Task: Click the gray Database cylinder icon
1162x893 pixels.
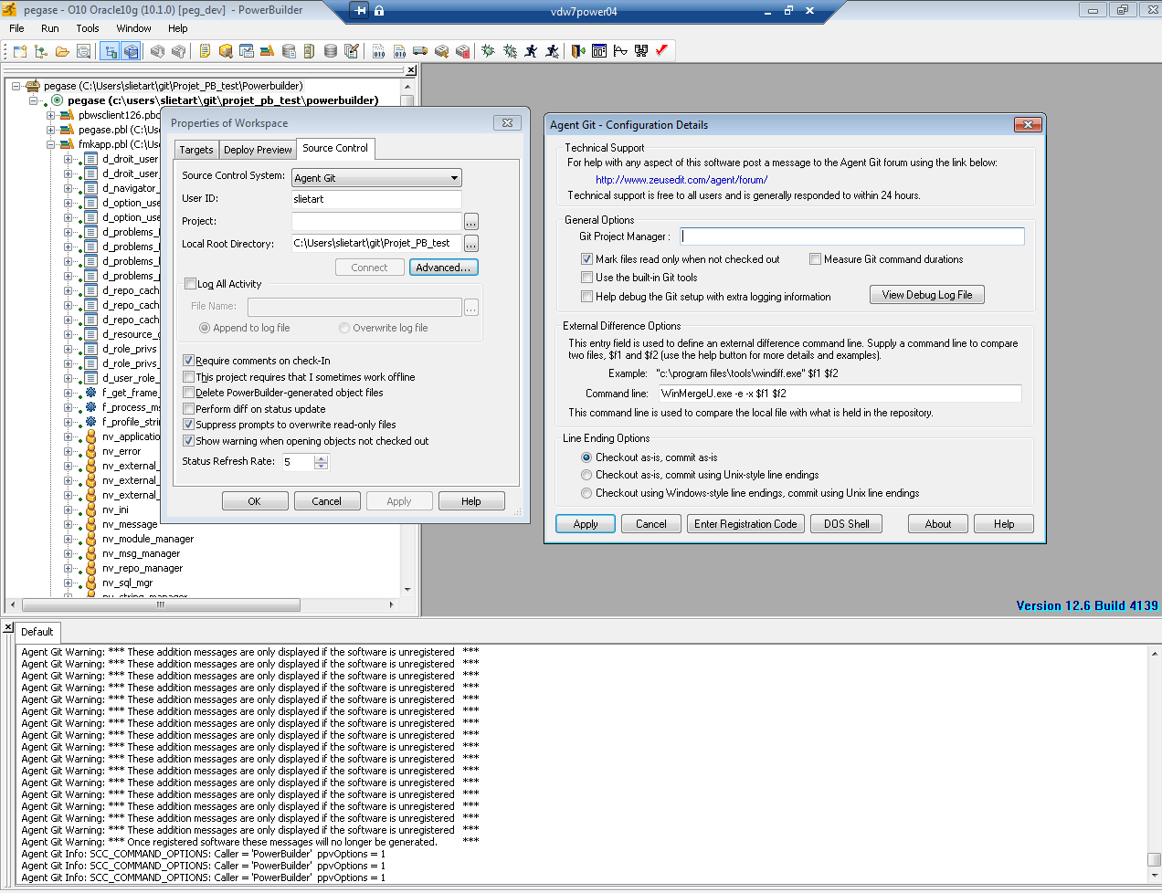Action: tap(330, 51)
